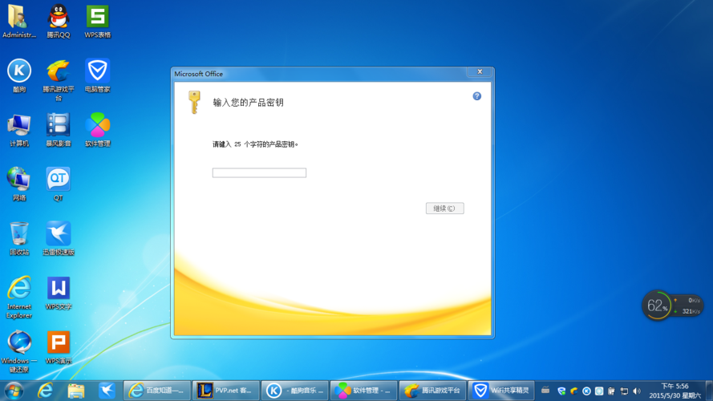Launch 迅雷极速版 desktop icon

point(59,239)
